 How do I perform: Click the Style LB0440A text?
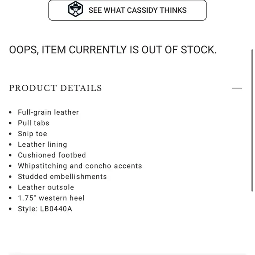[45, 209]
